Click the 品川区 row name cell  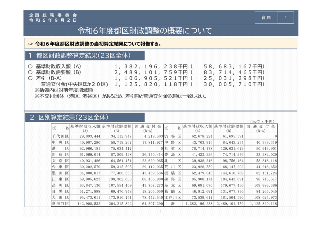point(60,185)
